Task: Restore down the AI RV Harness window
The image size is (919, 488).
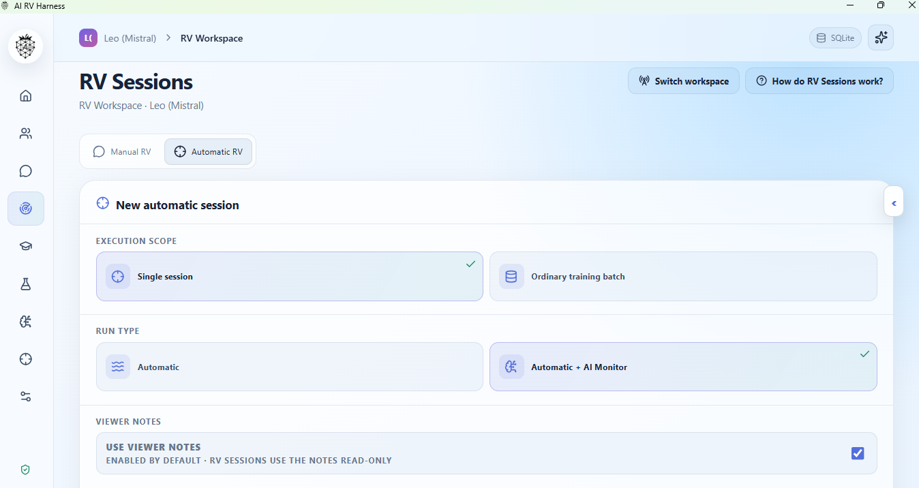Action: (x=881, y=5)
